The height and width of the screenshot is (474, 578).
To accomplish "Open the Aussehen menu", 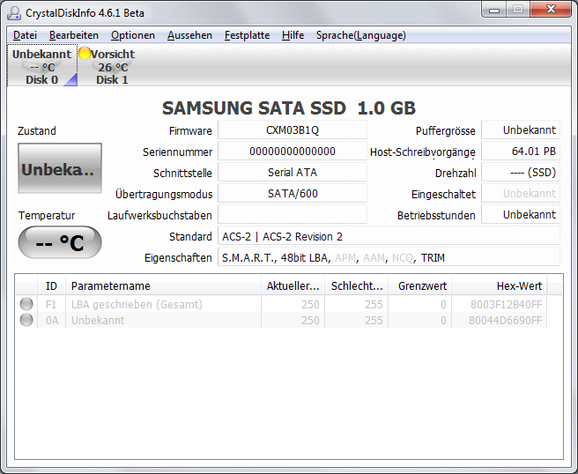I will pos(189,35).
